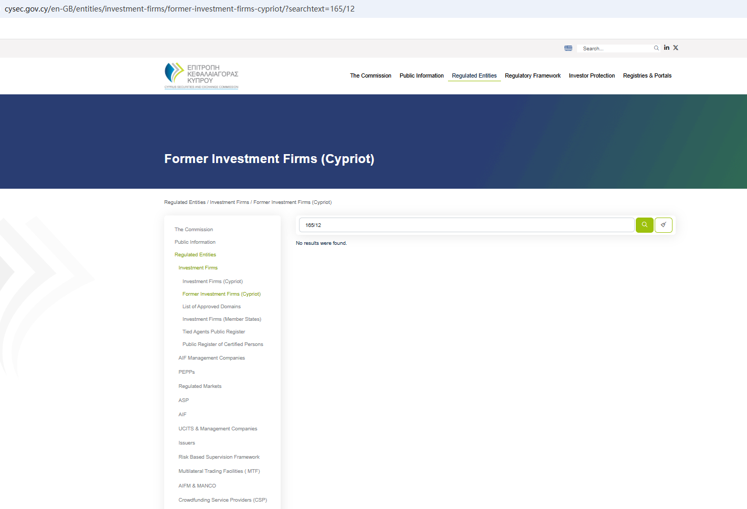Viewport: 747px width, 509px height.
Task: Select Investment Firms in the sidebar
Action: [198, 268]
